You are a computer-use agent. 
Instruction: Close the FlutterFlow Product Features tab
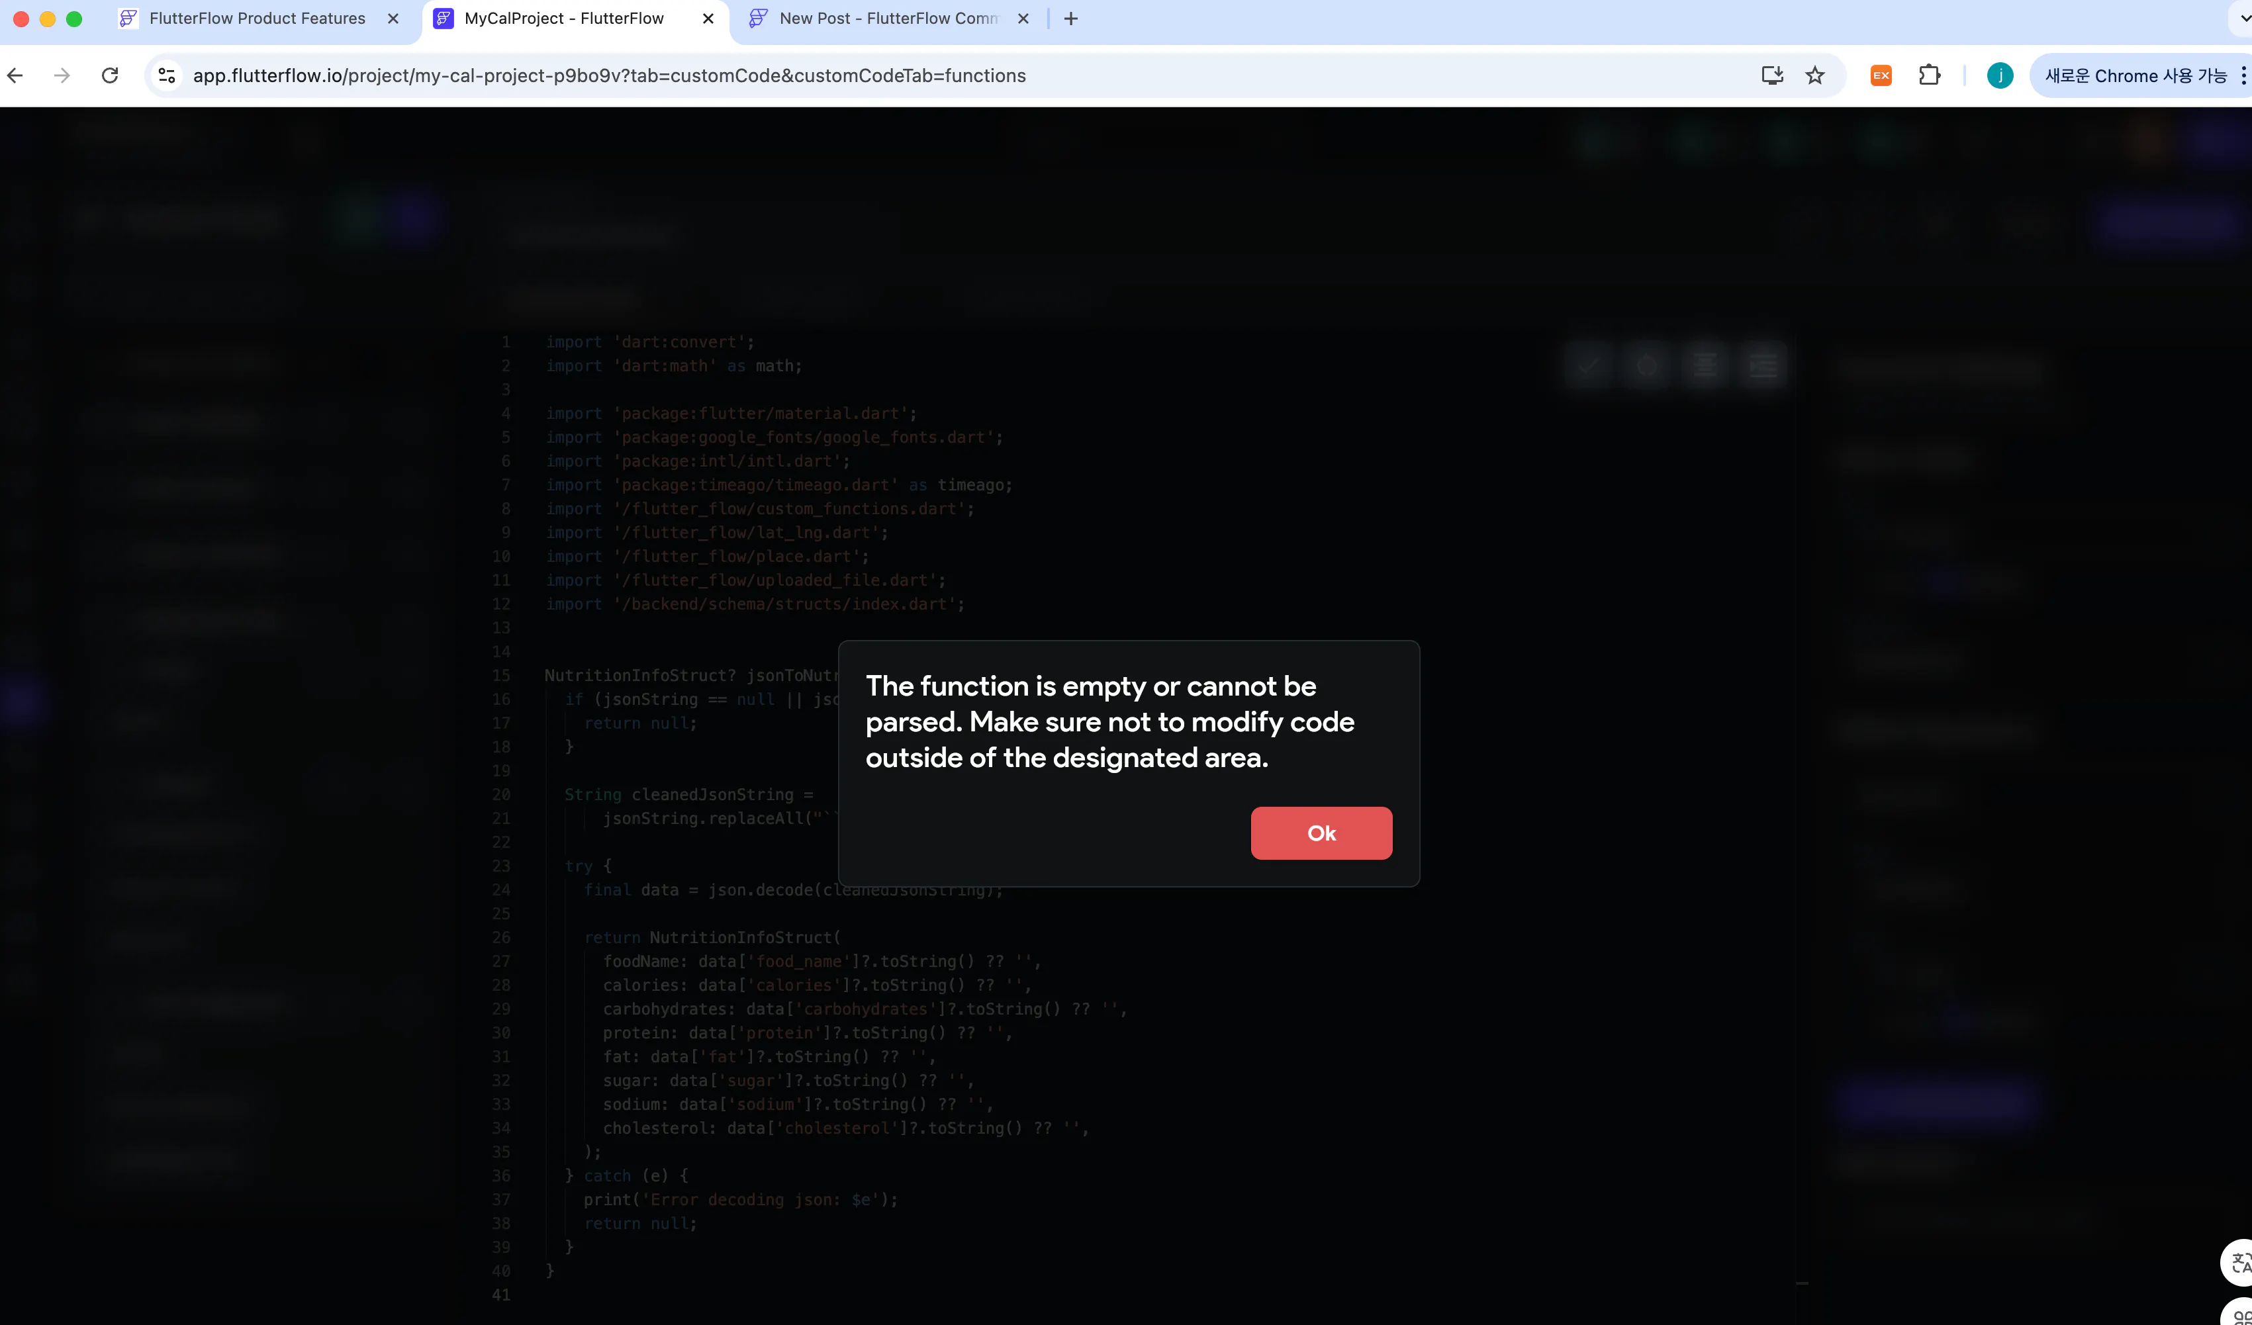393,19
